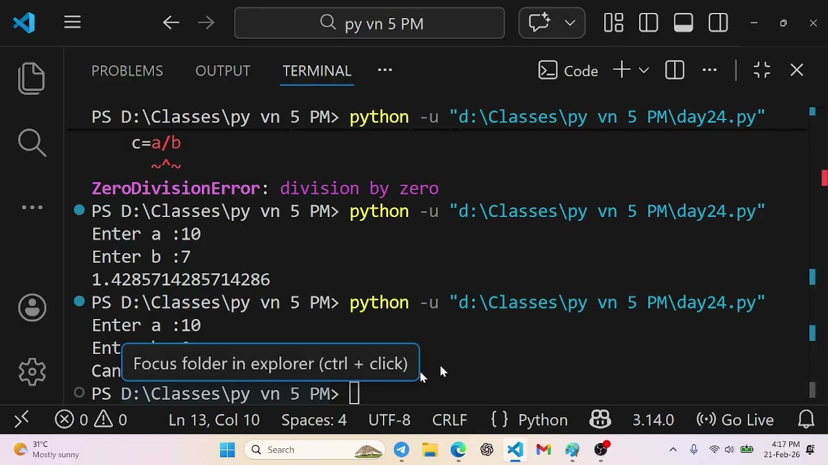This screenshot has width=828, height=465.
Task: Open the remote window indicator
Action: (21, 420)
